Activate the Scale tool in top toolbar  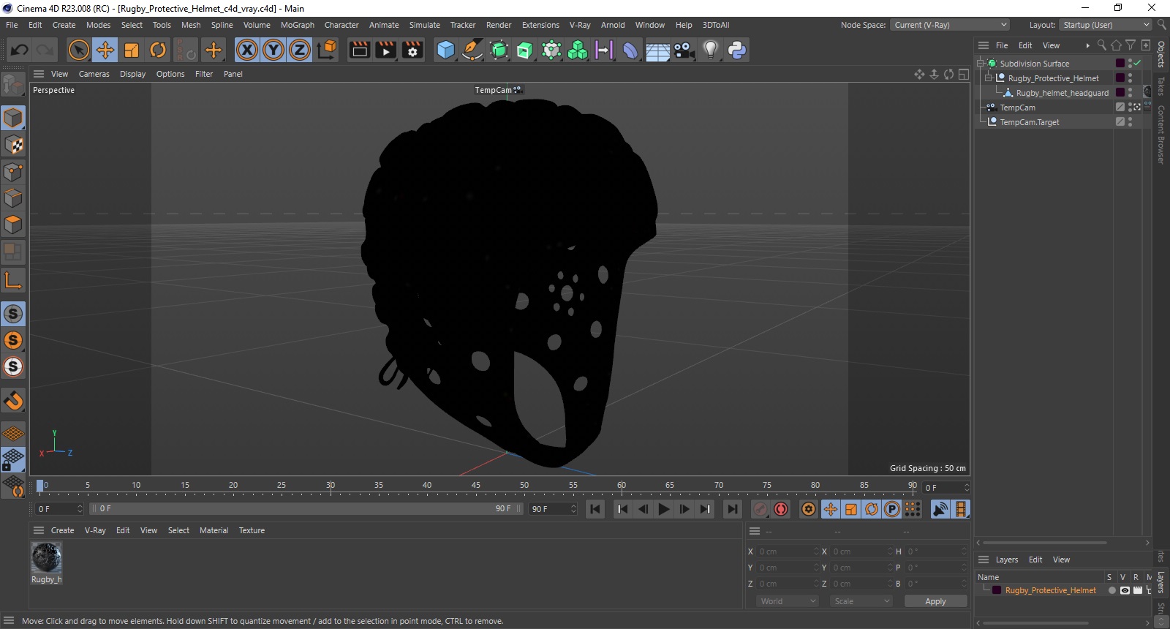(x=132, y=50)
